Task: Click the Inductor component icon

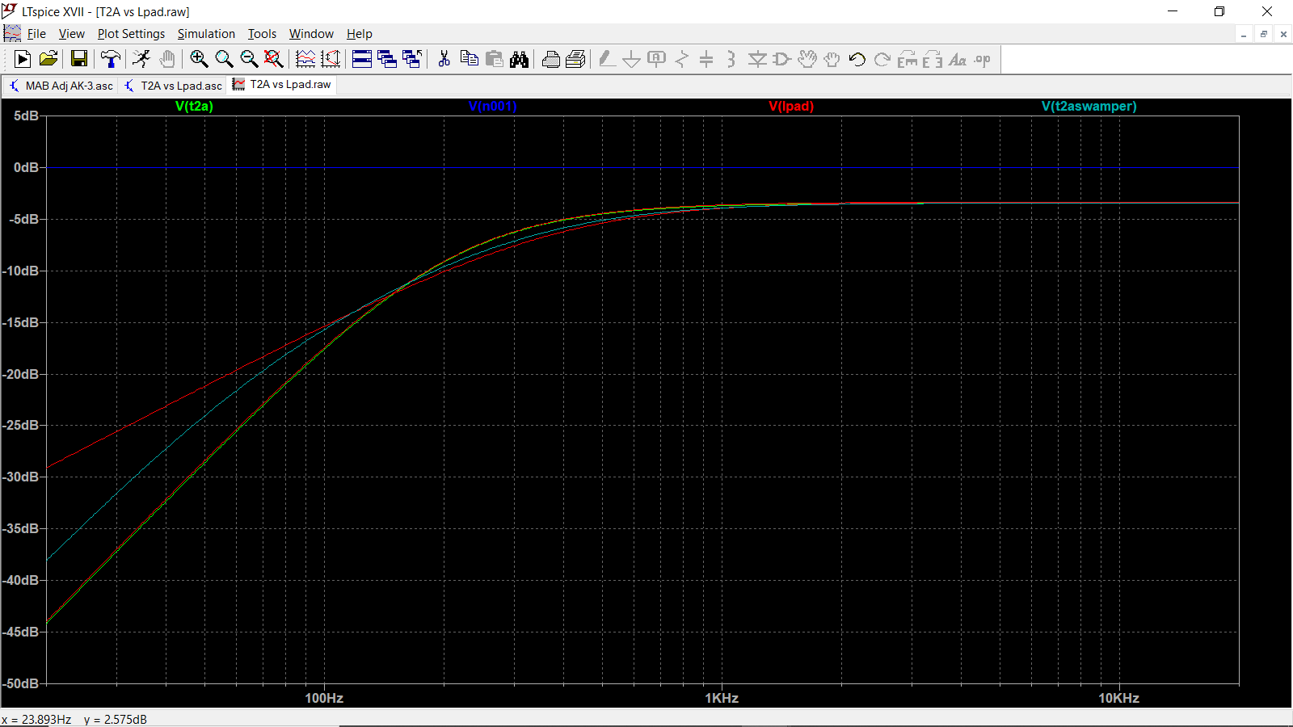Action: 731,59
